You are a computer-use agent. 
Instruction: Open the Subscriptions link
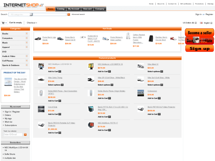(11, 125)
